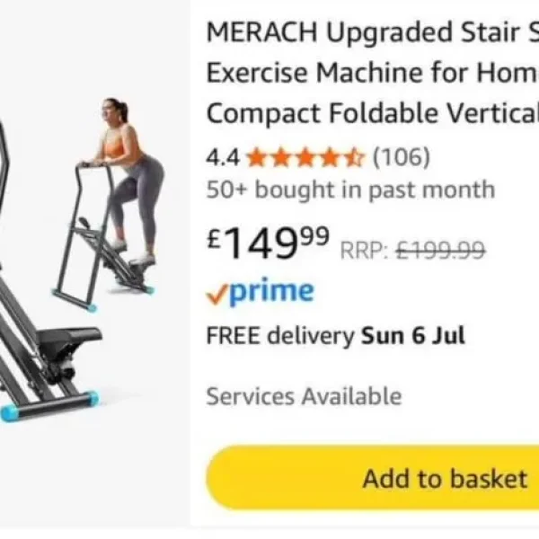Open the Compact Foldable Vertical title line

pyautogui.click(x=373, y=113)
